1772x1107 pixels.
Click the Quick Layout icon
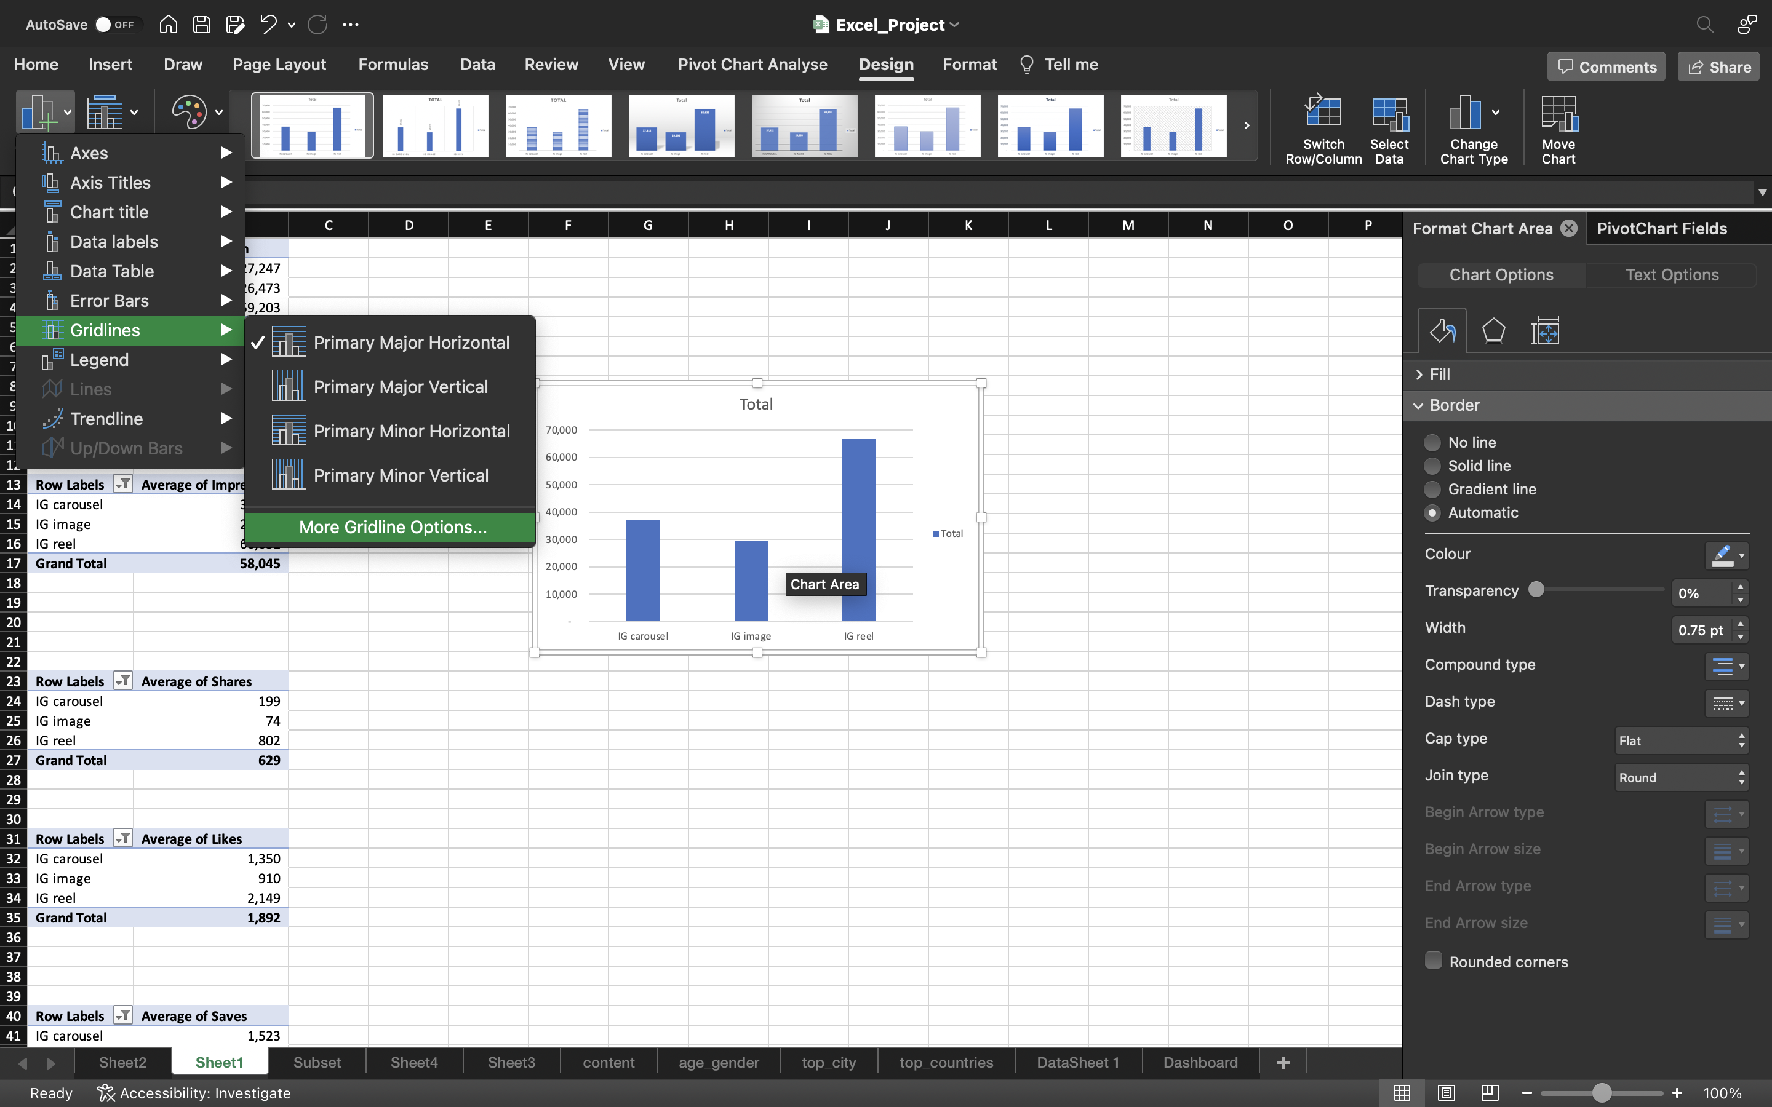pos(105,112)
